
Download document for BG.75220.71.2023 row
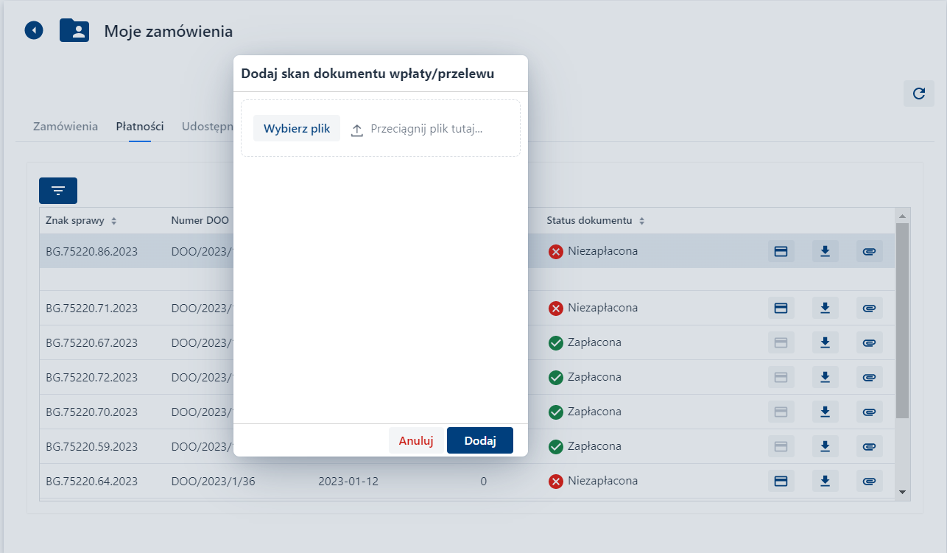[825, 308]
